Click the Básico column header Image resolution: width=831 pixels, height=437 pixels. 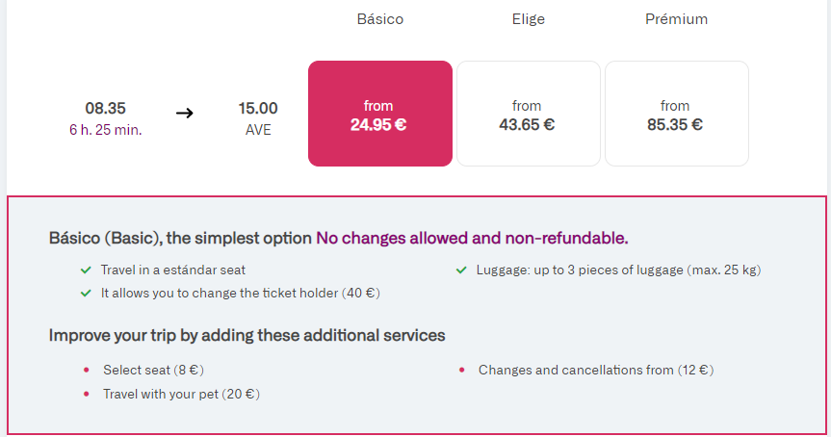click(379, 19)
